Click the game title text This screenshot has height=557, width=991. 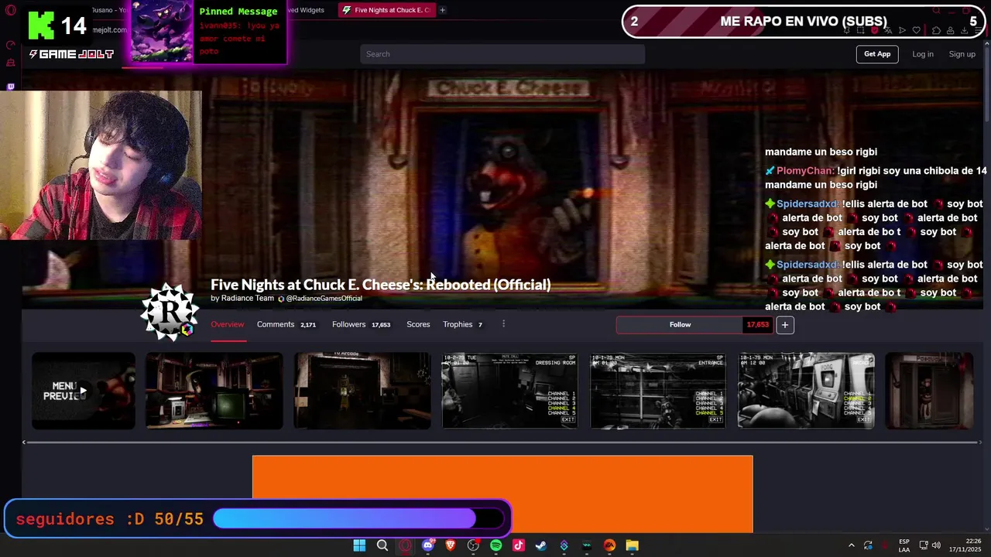380,285
